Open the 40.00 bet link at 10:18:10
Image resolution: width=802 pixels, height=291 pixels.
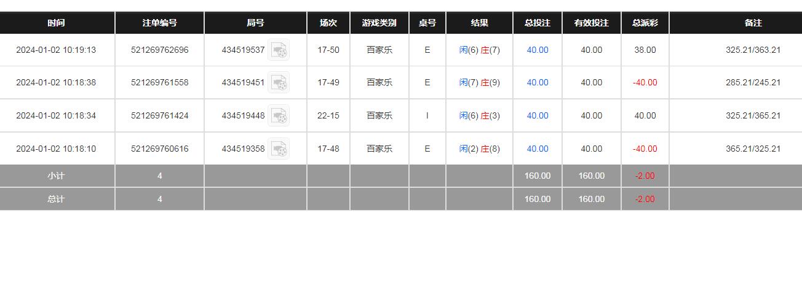537,149
